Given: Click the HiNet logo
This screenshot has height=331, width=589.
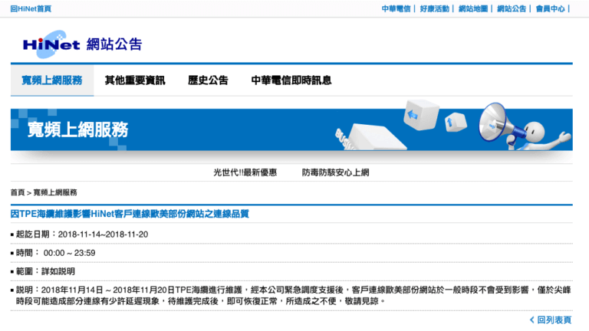Looking at the screenshot, I should 51,44.
